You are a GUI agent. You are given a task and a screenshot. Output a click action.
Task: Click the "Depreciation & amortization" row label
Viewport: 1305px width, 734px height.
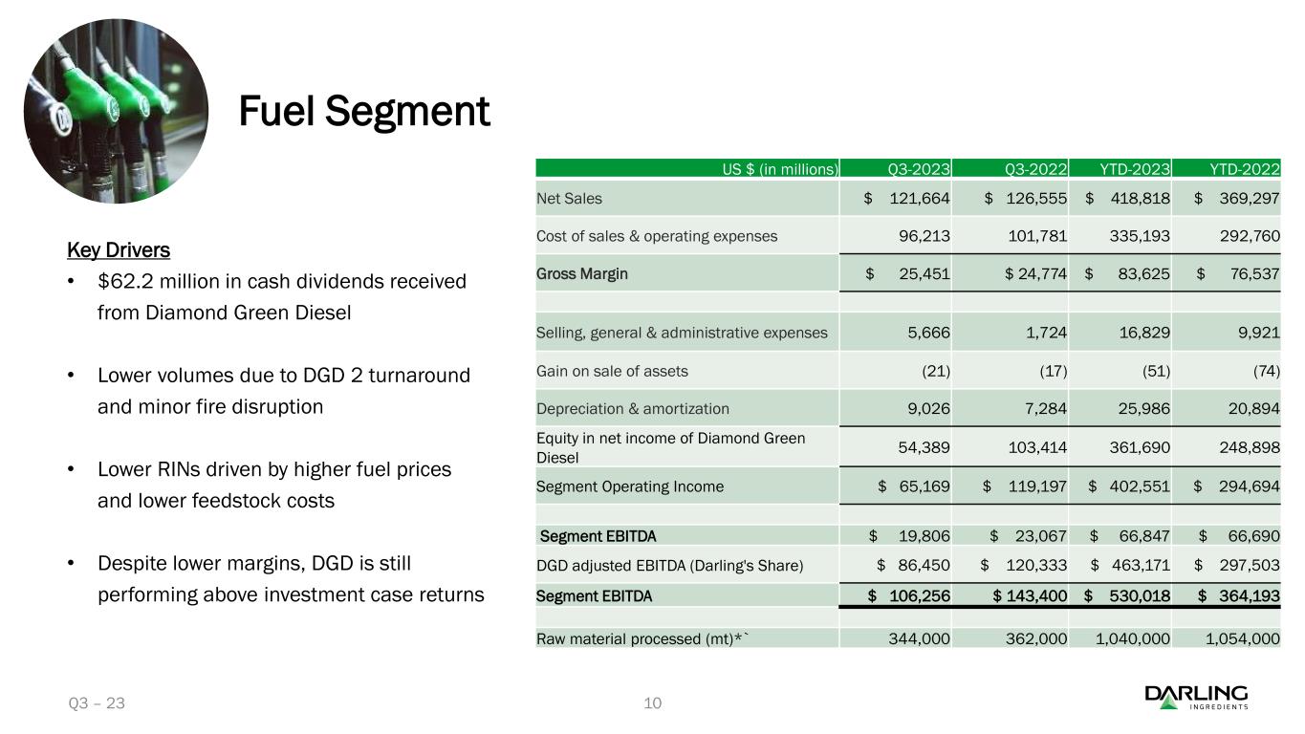pyautogui.click(x=633, y=409)
